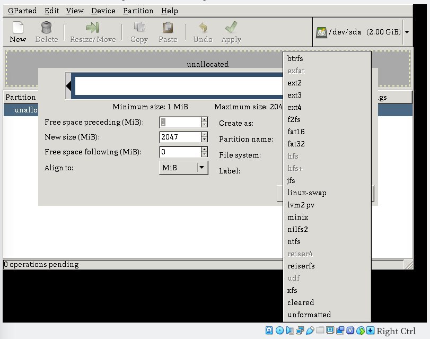
Task: Click the Delete partition trash icon
Action: (46, 28)
